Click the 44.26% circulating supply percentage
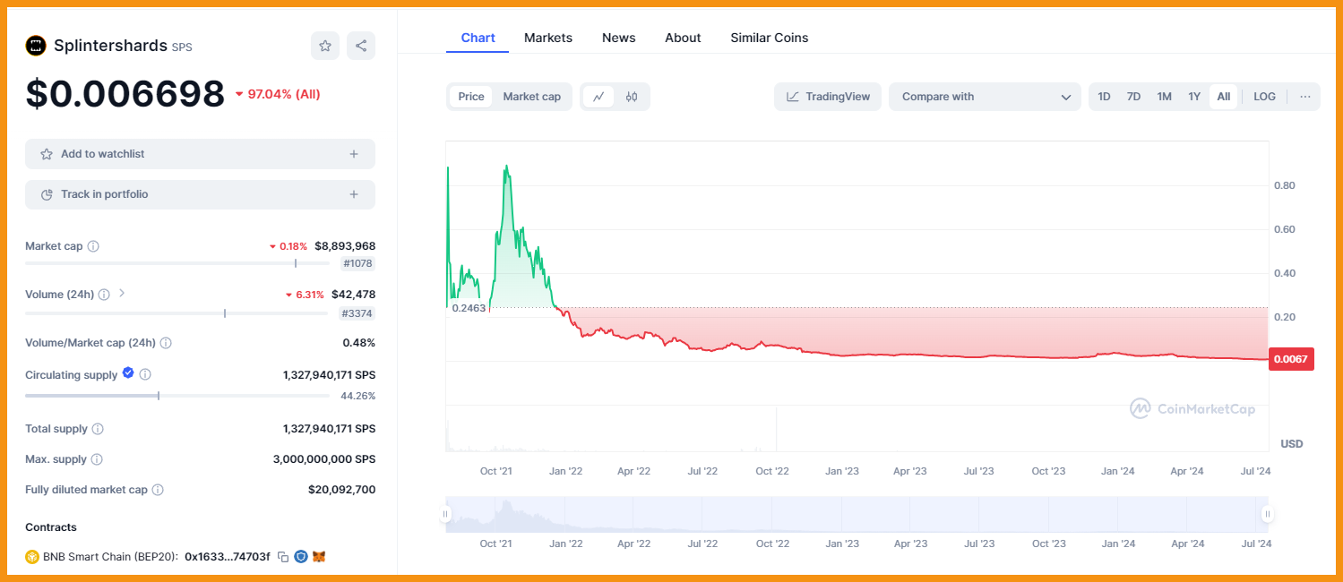The width and height of the screenshot is (1343, 582). point(358,396)
